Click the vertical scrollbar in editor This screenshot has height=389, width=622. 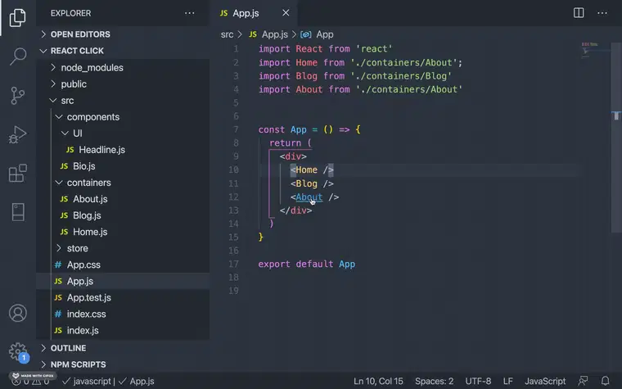pos(616,137)
